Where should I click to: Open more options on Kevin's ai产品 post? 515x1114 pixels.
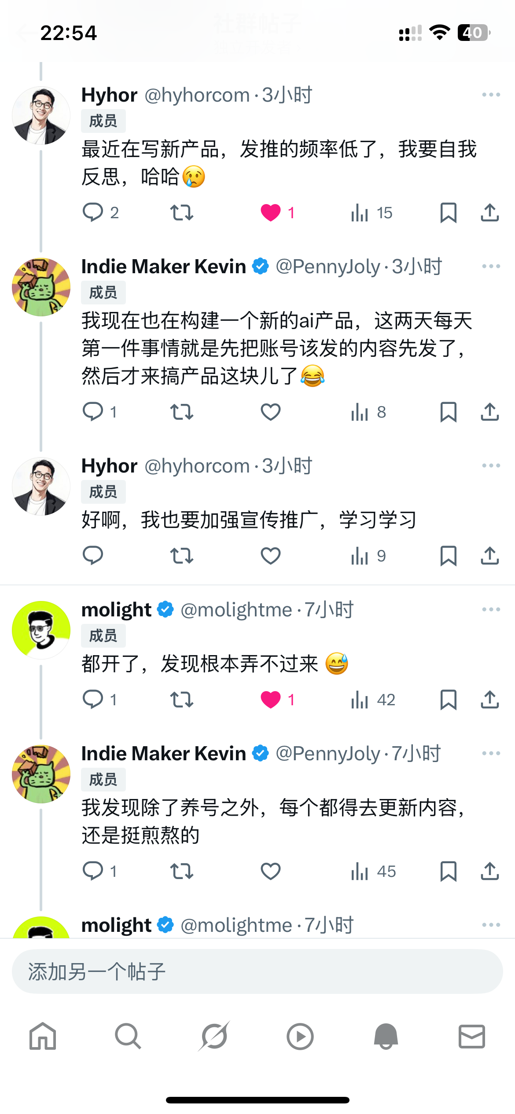coord(491,266)
